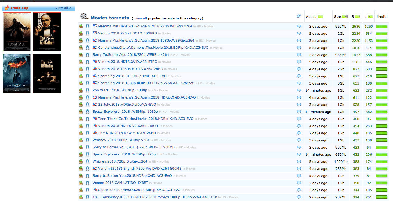This screenshot has width=393, height=208.
Task: Open the Shawshank Redemption poster
Action: click(17, 32)
